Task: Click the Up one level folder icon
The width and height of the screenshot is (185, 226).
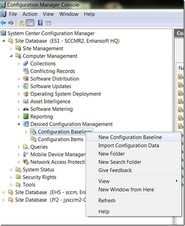Action: [22, 23]
